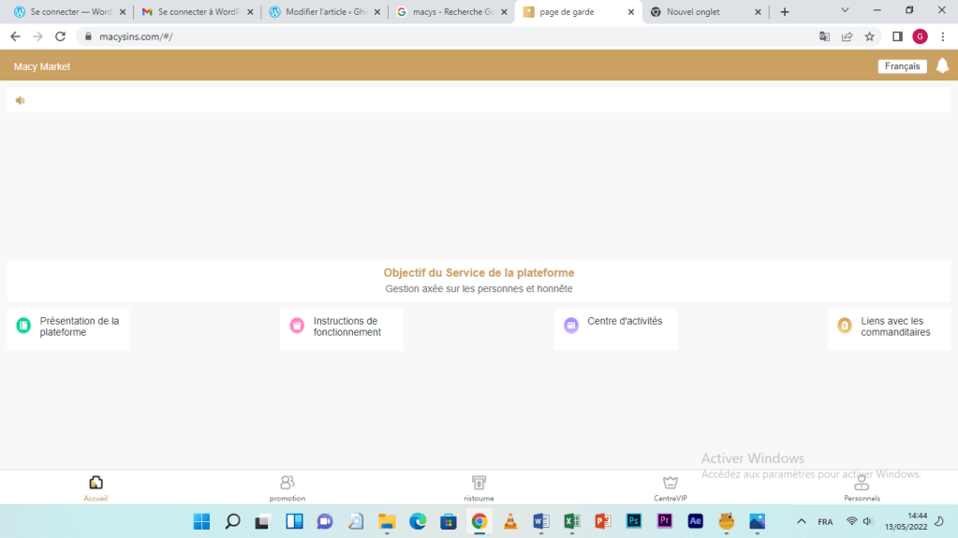958x538 pixels.
Task: Open Liens avec les commanditaires
Action: point(889,327)
